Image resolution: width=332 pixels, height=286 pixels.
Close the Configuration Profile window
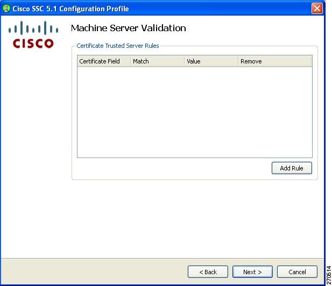(317, 9)
